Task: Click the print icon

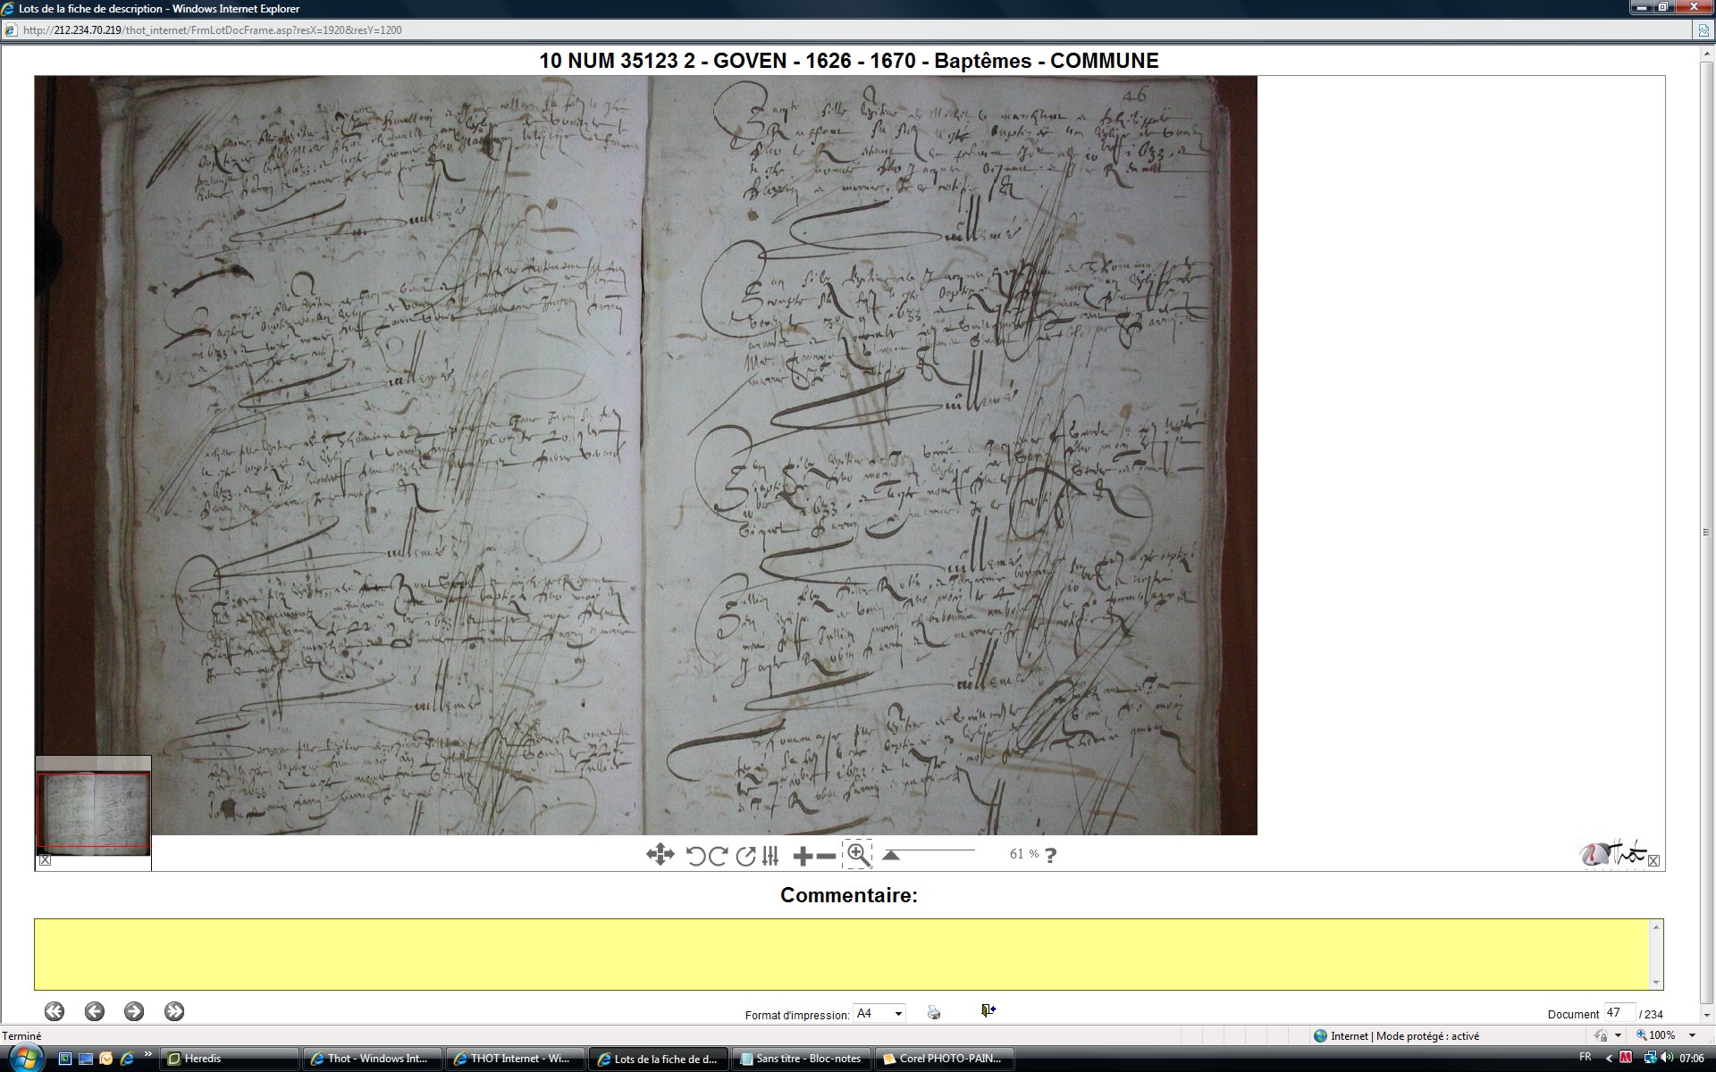Action: pos(934,1012)
